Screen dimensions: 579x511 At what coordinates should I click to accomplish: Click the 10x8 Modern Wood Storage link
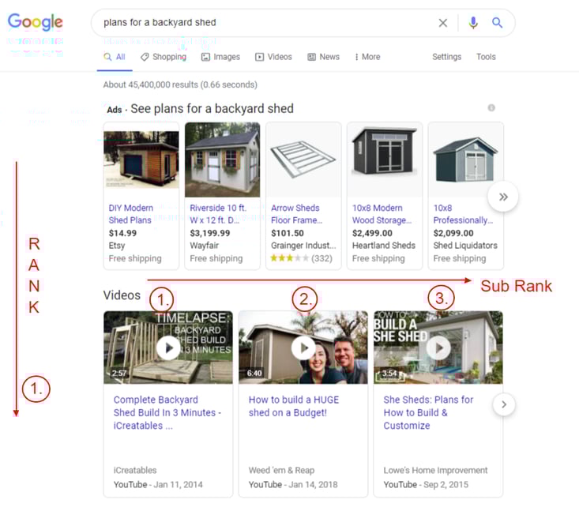tap(382, 214)
